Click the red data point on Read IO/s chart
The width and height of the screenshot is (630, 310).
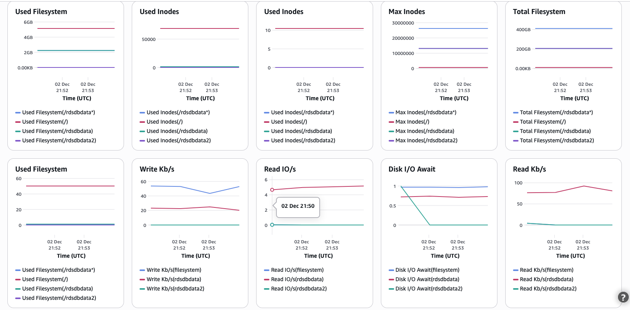pyautogui.click(x=272, y=190)
